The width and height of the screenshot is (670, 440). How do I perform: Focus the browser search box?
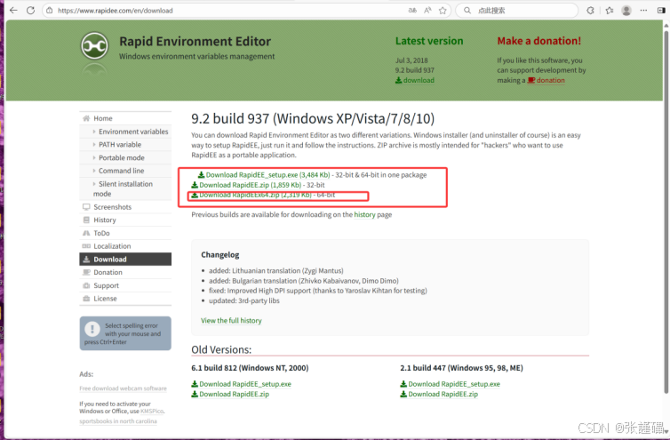[x=517, y=11]
